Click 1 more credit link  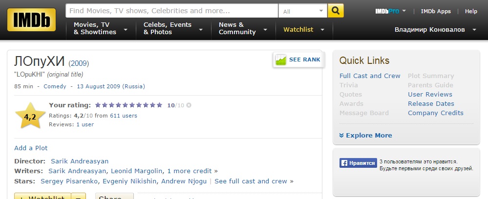tap(190, 171)
